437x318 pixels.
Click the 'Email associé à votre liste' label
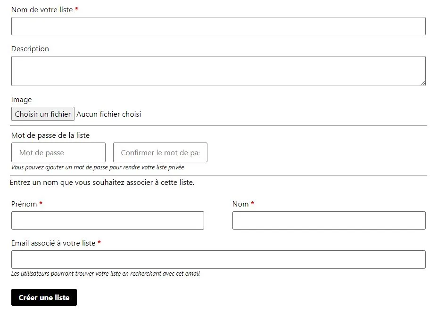[x=53, y=243]
